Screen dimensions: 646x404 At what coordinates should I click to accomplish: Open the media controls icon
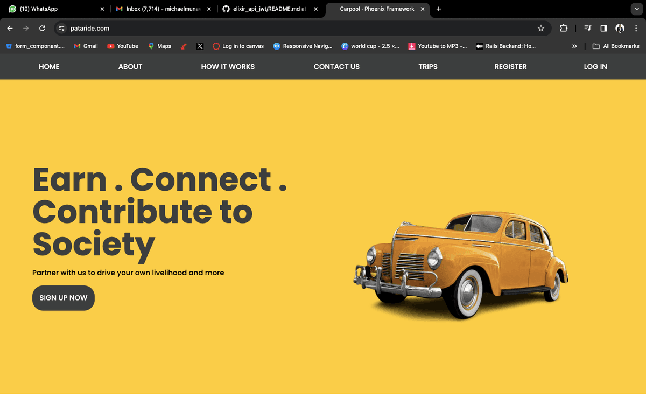(588, 28)
